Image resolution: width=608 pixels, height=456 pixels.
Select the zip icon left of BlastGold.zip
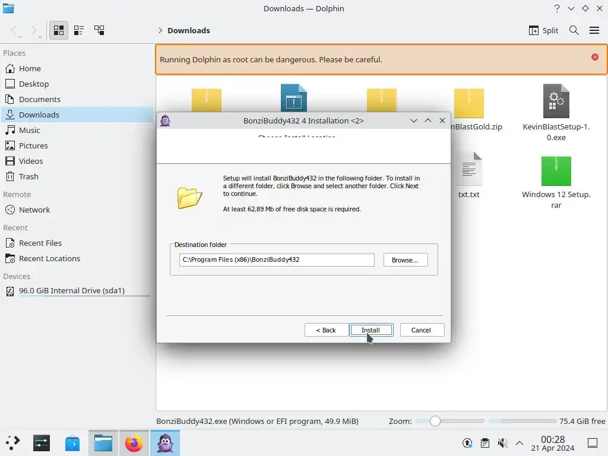point(382,100)
